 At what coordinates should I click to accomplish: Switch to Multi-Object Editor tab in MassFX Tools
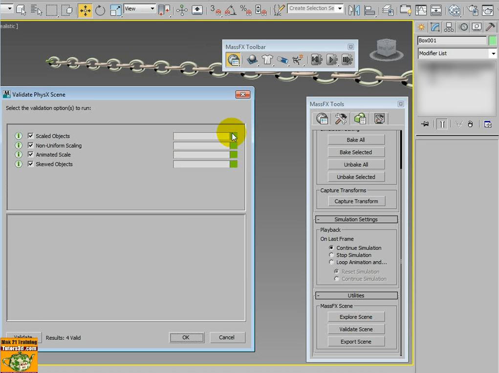pyautogui.click(x=360, y=118)
